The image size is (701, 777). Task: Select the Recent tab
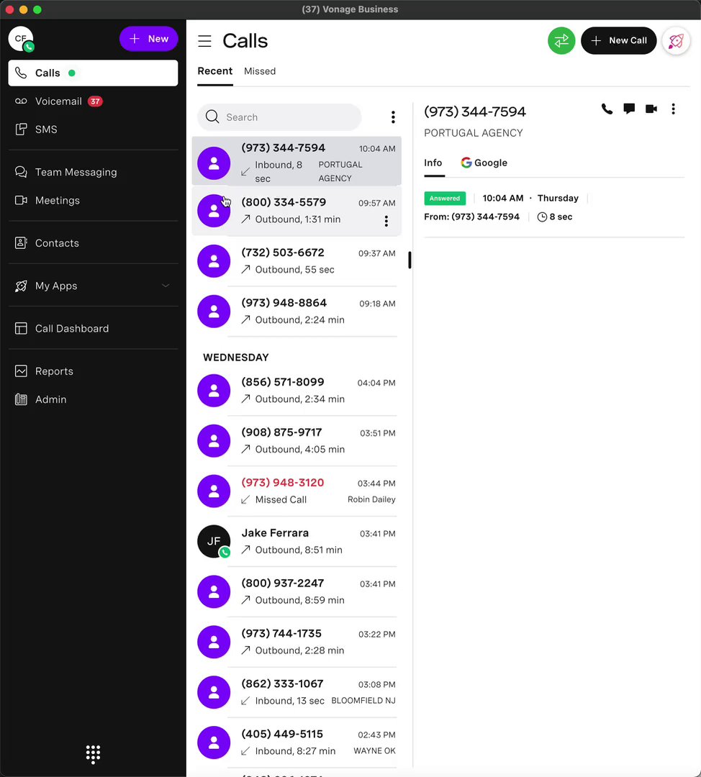click(x=214, y=71)
